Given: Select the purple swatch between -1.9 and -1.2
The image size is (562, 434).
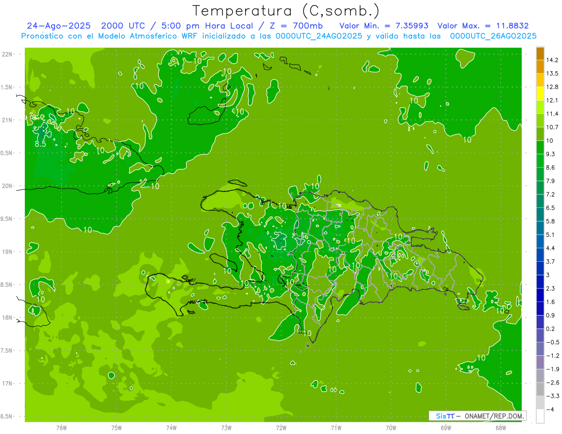Looking at the screenshot, I should (x=540, y=362).
